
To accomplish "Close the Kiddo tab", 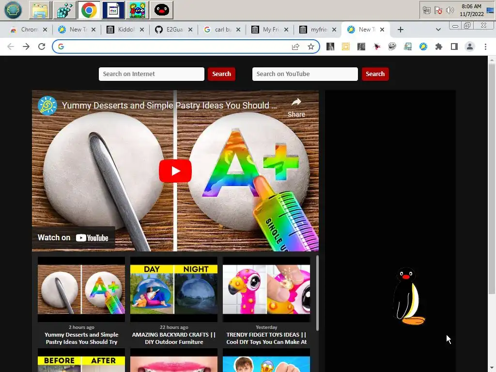I will click(x=142, y=30).
